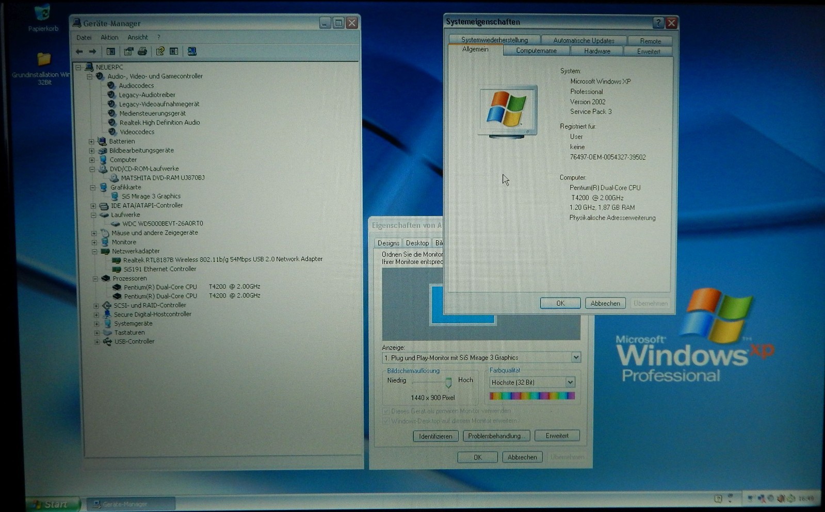Click the scan for hardware changes toolbar icon
825x512 pixels.
pos(192,52)
